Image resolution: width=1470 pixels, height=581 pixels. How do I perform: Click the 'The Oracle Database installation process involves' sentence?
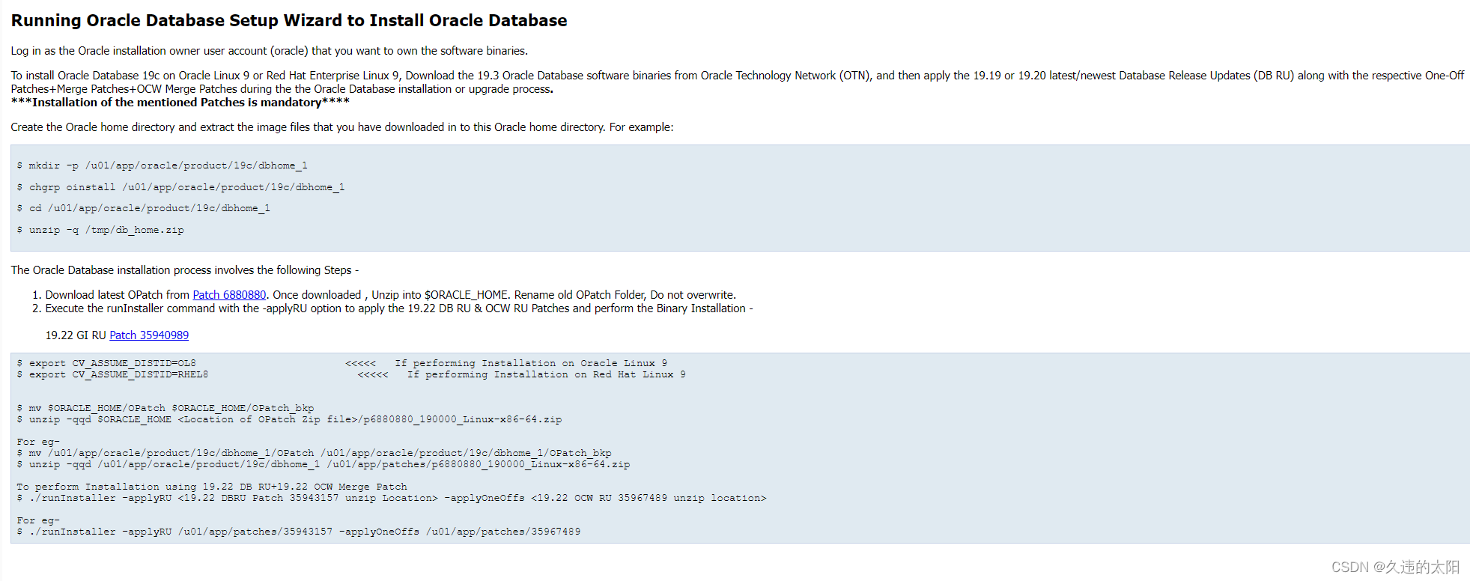(185, 270)
